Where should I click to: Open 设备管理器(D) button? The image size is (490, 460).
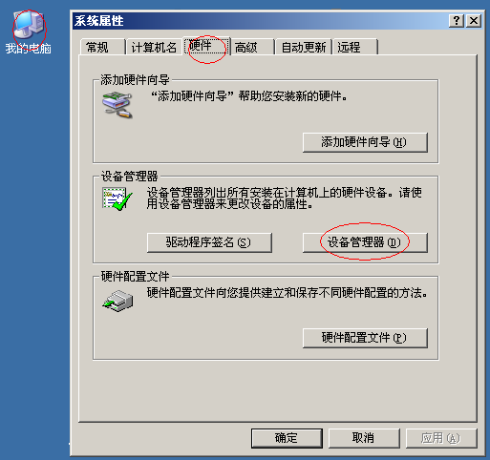365,242
